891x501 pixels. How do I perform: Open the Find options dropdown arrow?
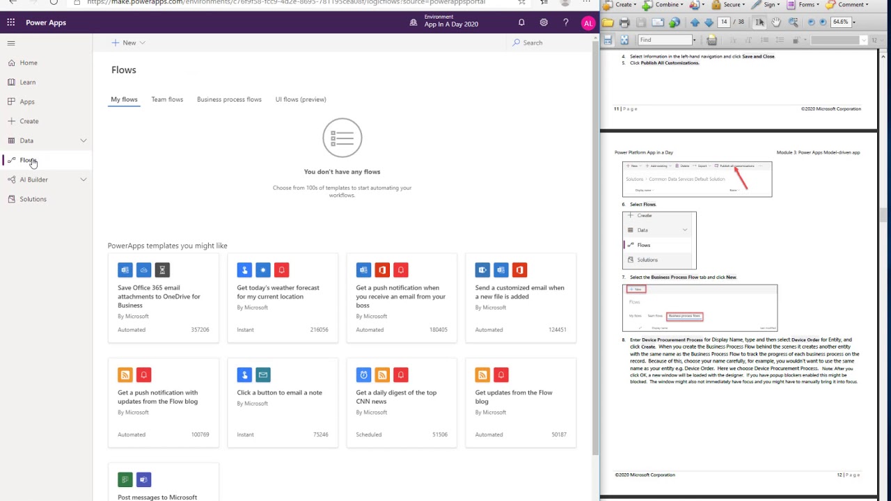(694, 40)
